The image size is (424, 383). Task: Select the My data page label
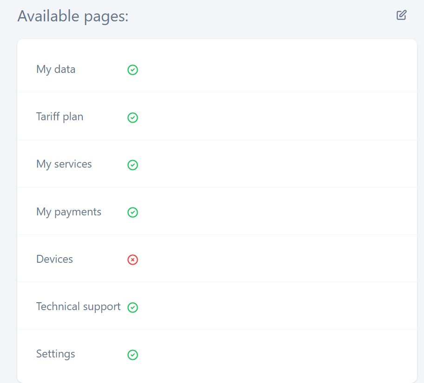[56, 69]
